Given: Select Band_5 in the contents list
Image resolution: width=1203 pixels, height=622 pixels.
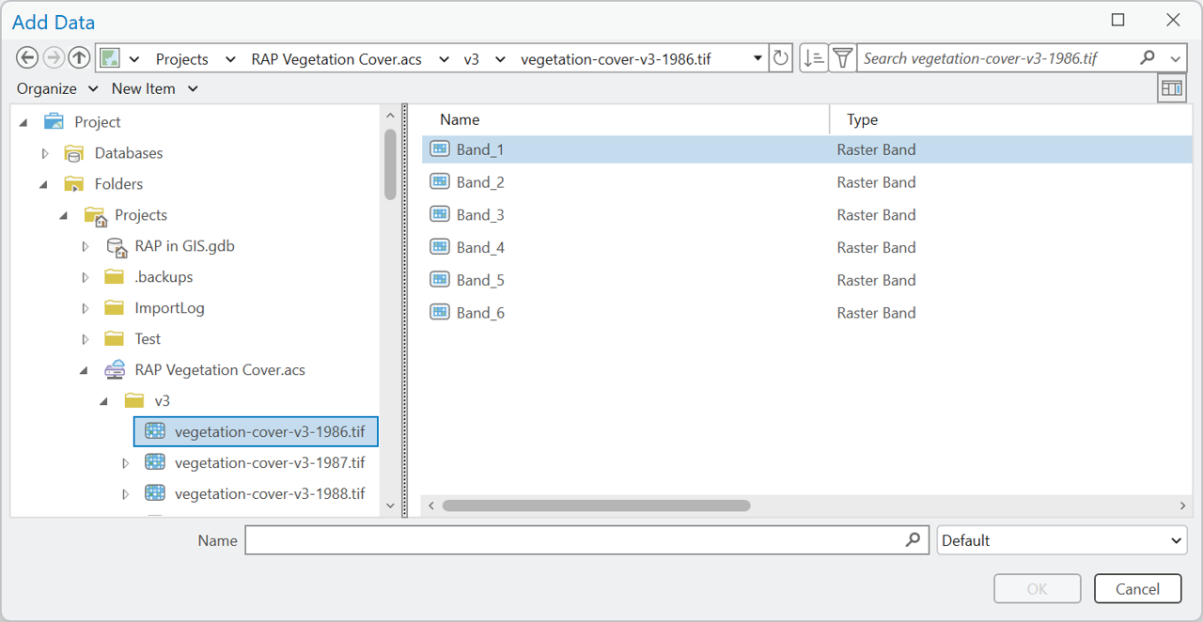Looking at the screenshot, I should point(480,280).
